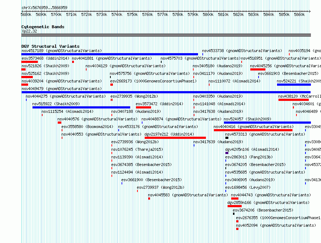Click the blue bar under nsv515922

click(81, 107)
